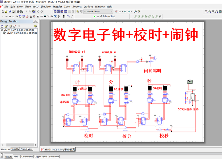Toggle full screen view icon
Viewport: 222px width, 159px height.
220,12
